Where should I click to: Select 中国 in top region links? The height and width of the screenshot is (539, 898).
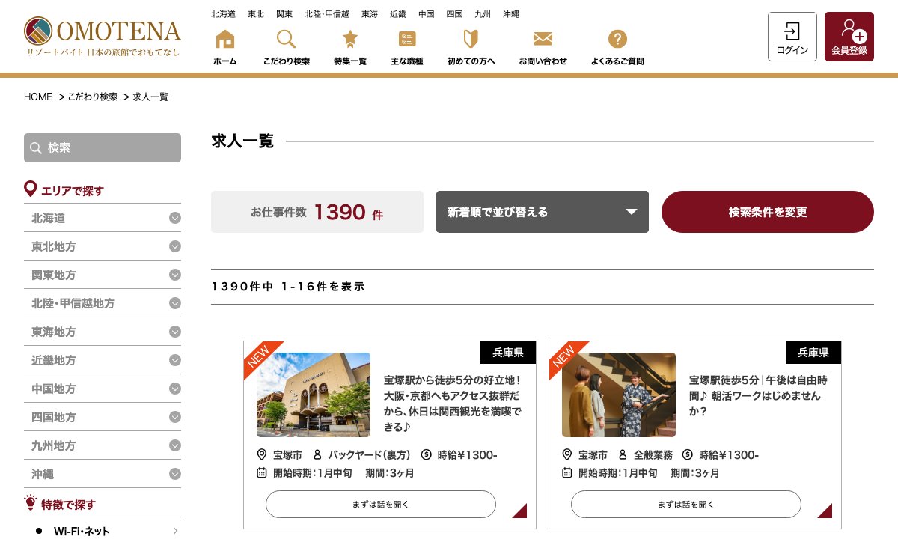click(x=427, y=14)
